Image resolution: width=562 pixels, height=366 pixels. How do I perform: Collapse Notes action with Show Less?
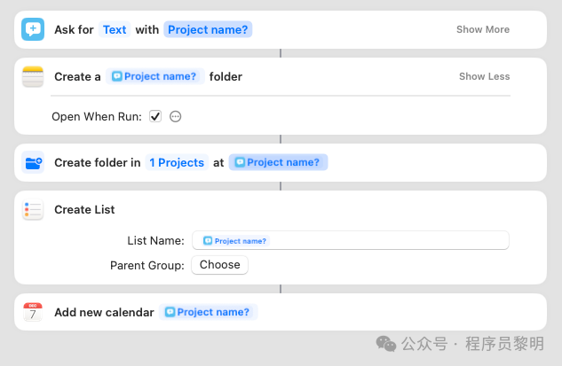[x=484, y=76]
